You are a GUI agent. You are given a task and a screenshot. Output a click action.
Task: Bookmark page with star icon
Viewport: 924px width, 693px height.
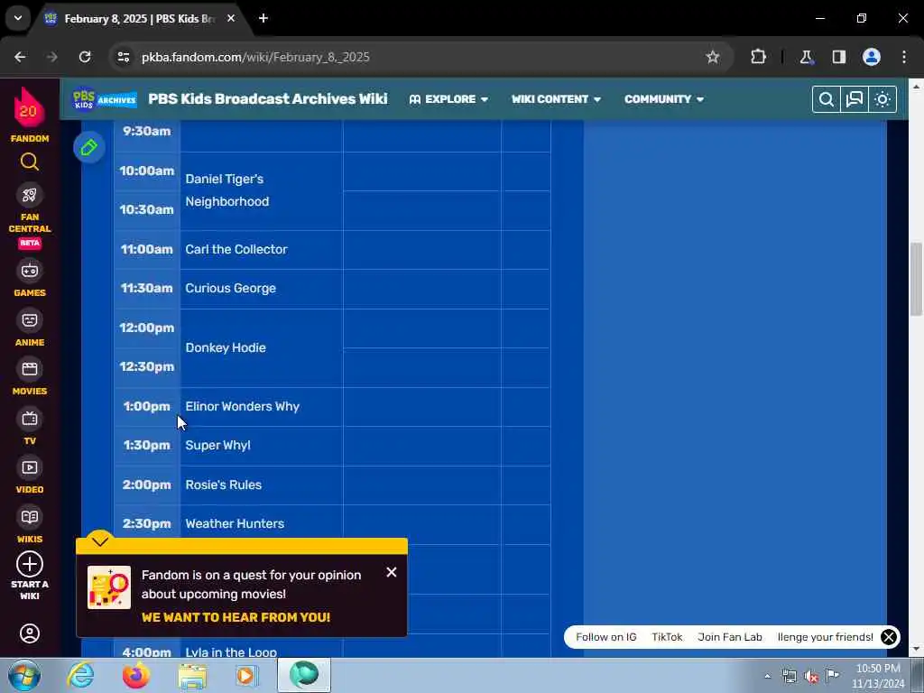click(x=713, y=57)
